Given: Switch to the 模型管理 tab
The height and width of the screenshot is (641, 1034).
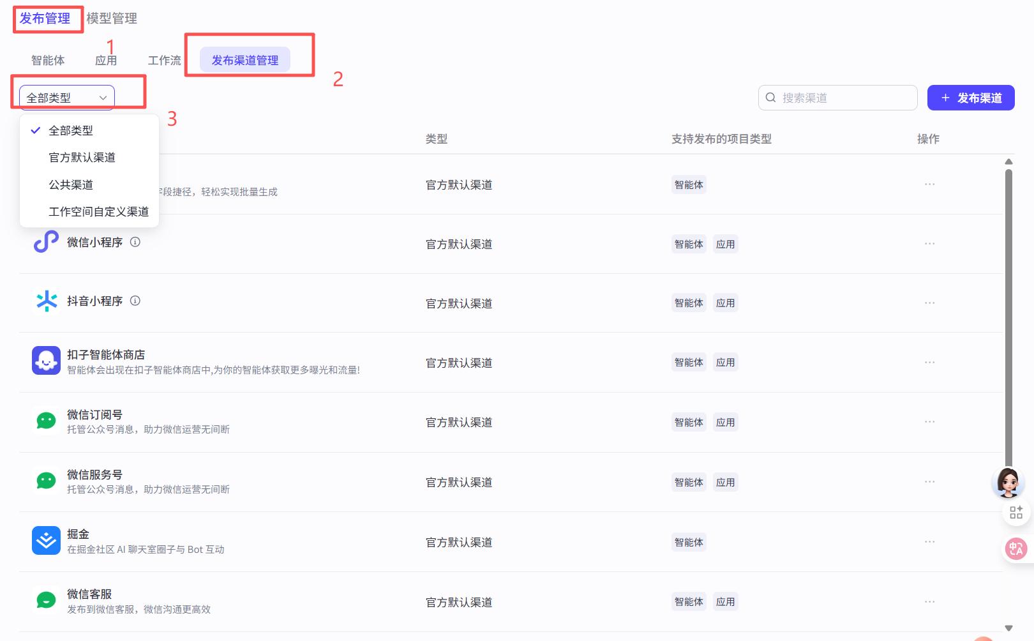Looking at the screenshot, I should (x=112, y=18).
